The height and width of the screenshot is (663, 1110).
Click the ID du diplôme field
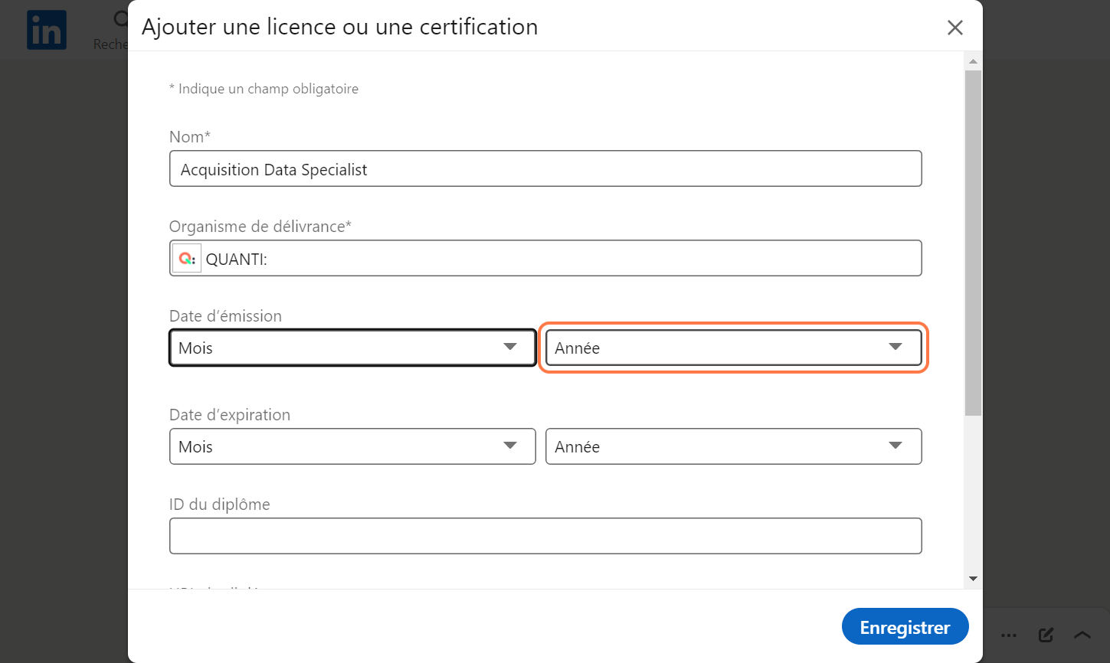[545, 536]
